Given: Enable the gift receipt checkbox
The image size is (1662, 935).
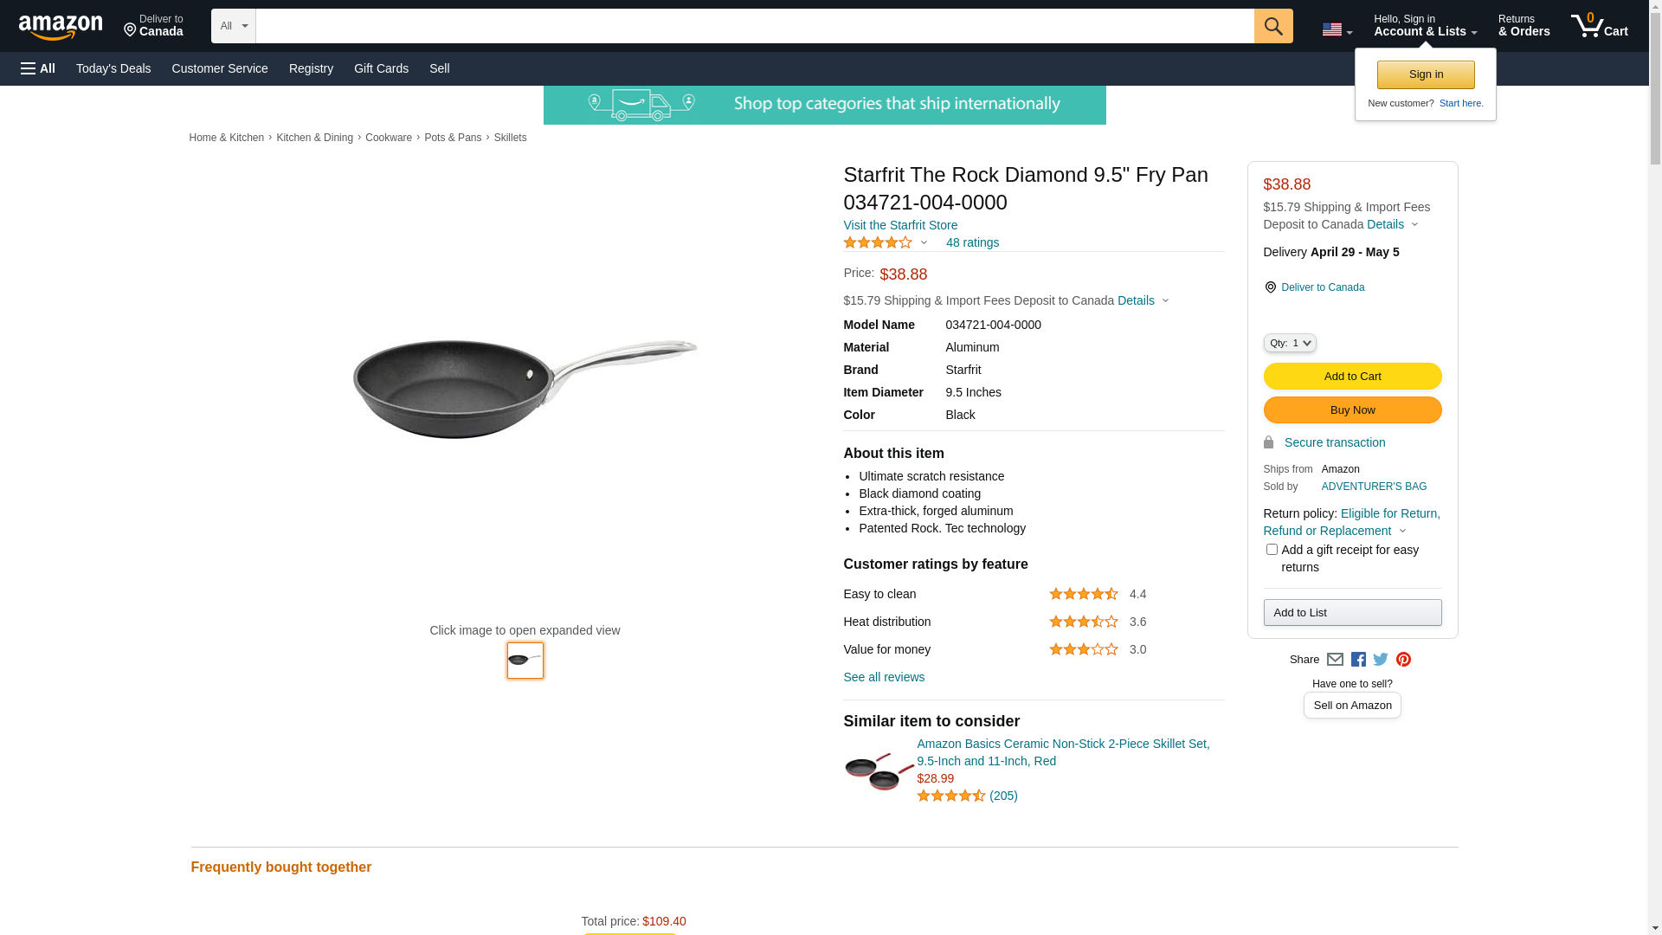Looking at the screenshot, I should pos(1272,550).
